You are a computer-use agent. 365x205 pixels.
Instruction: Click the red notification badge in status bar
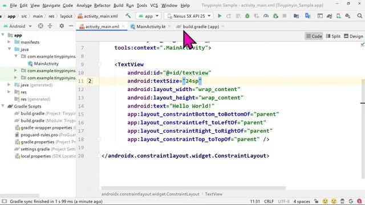pos(359,201)
